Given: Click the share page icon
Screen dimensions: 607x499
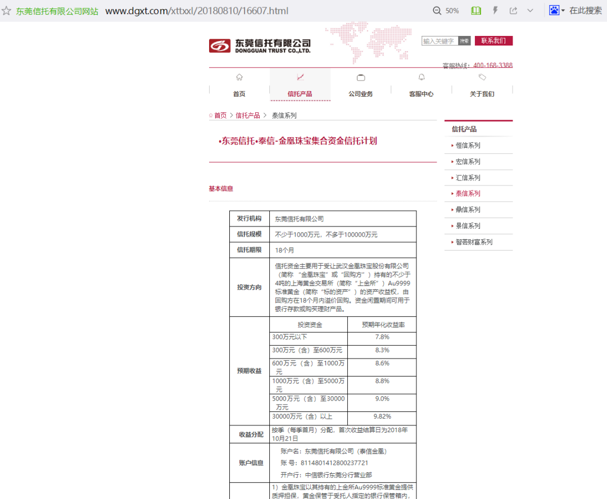Looking at the screenshot, I should click(x=513, y=11).
